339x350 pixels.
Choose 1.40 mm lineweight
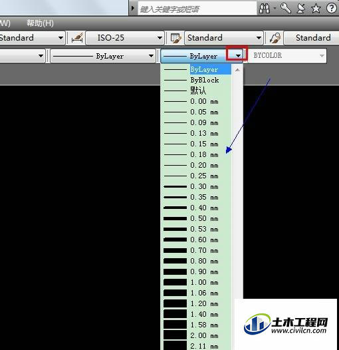click(x=196, y=314)
